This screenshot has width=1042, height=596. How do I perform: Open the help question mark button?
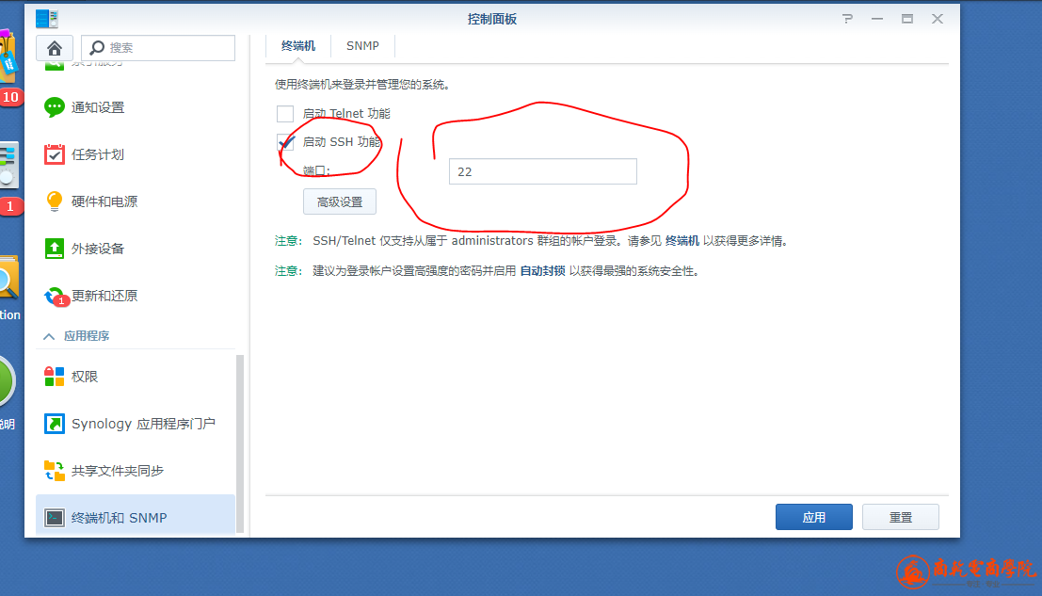coord(847,19)
